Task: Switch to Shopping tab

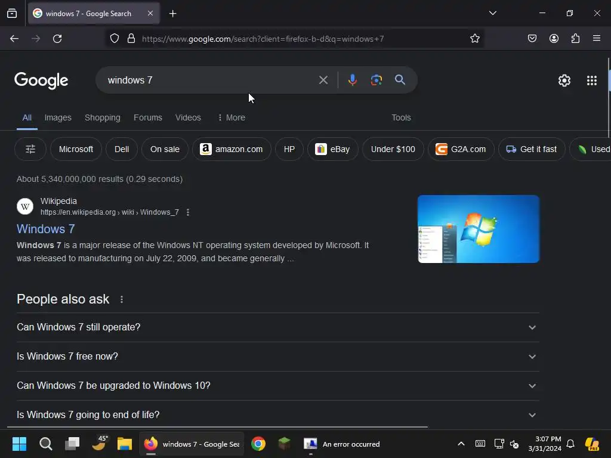Action: tap(103, 117)
